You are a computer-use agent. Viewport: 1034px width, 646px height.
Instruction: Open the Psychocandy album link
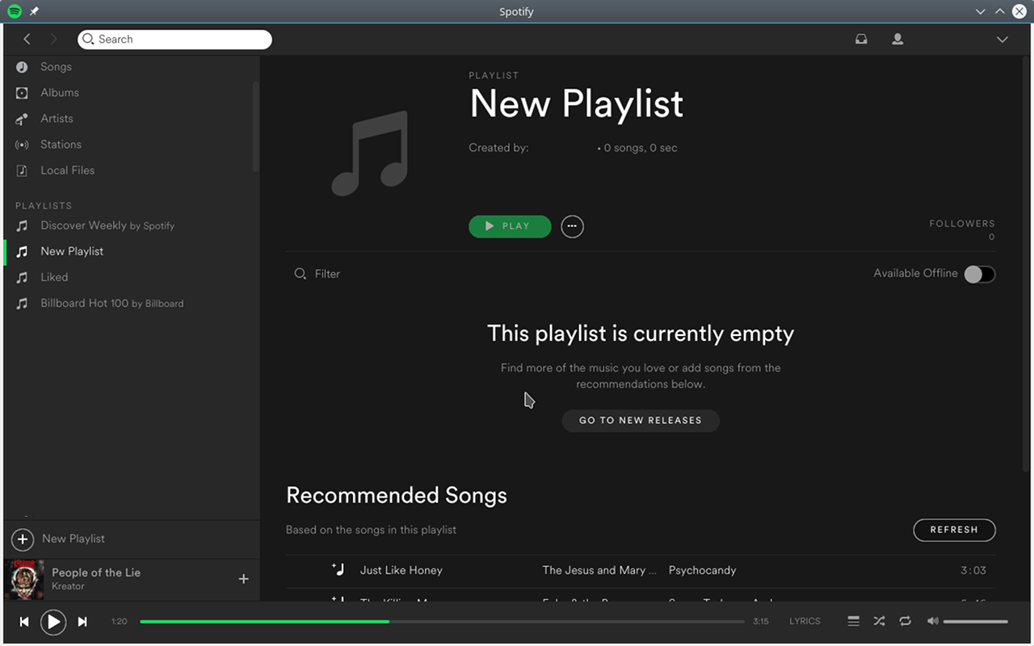point(702,570)
